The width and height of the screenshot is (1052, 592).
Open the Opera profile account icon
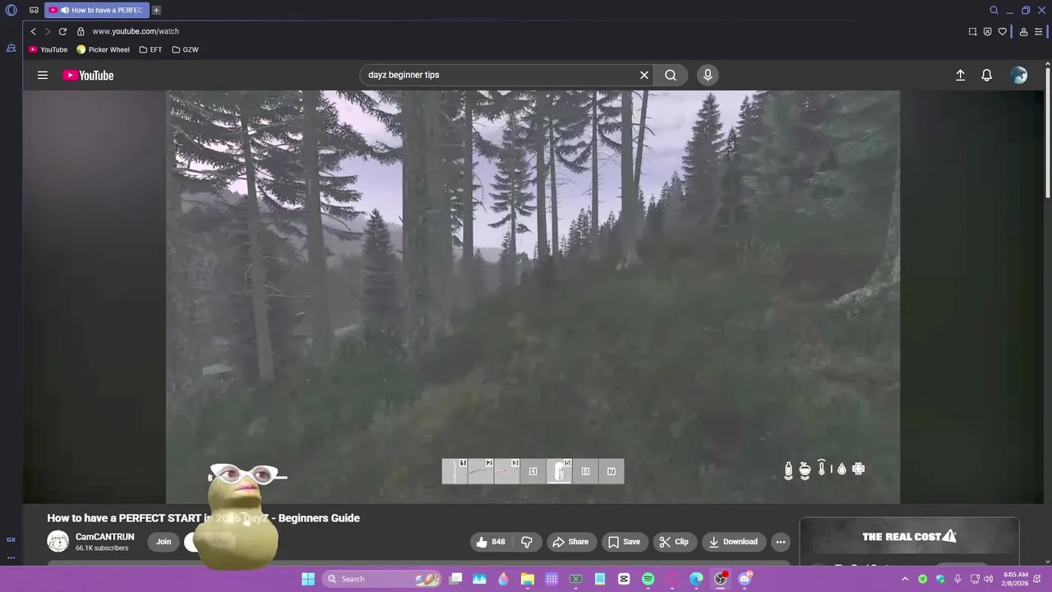(1023, 31)
